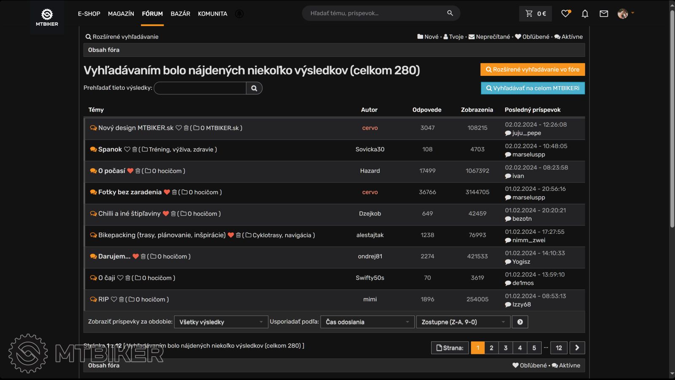
Task: Click the Prehľadať tieto výsledky field
Action: [200, 88]
